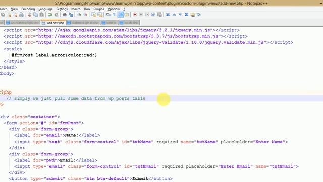Click the blue up-arrow plugin icon
This screenshot has width=323, height=182.
(174, 15)
